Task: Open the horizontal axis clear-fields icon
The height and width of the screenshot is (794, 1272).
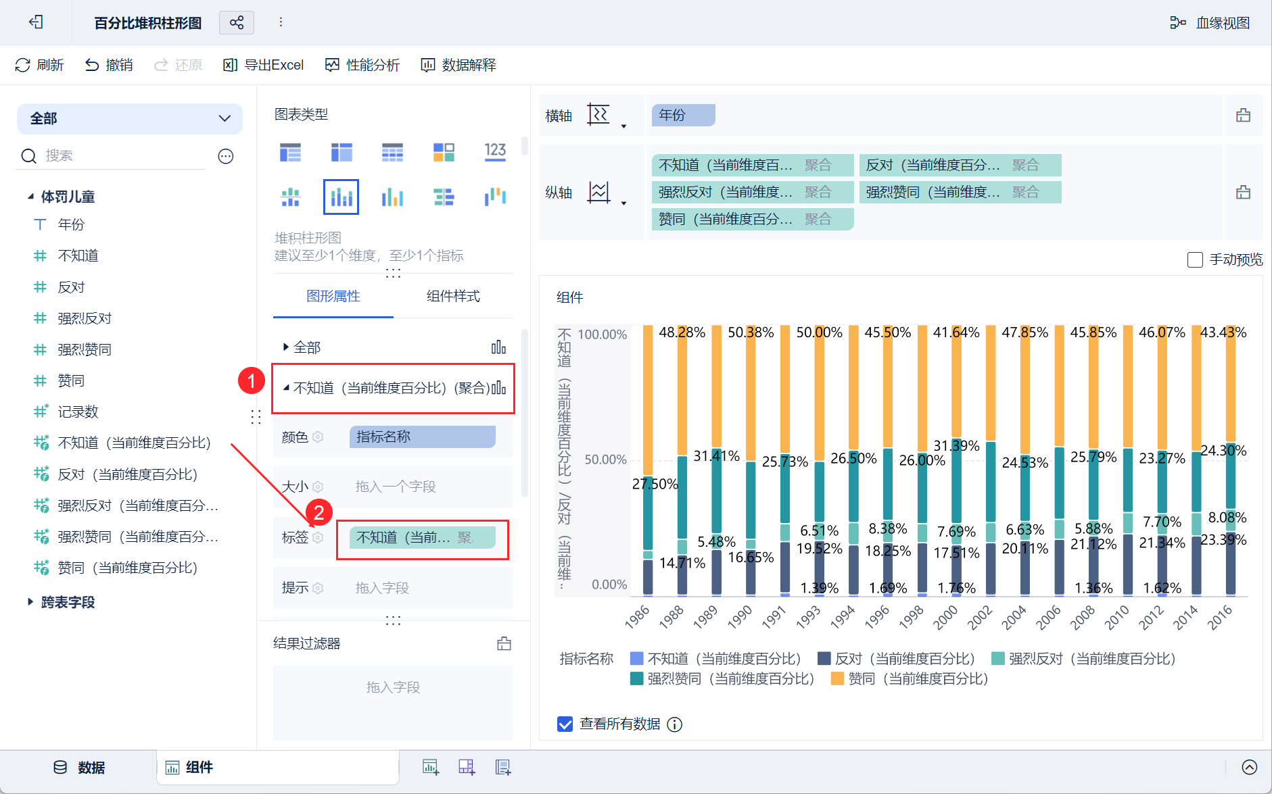Action: click(x=1243, y=115)
